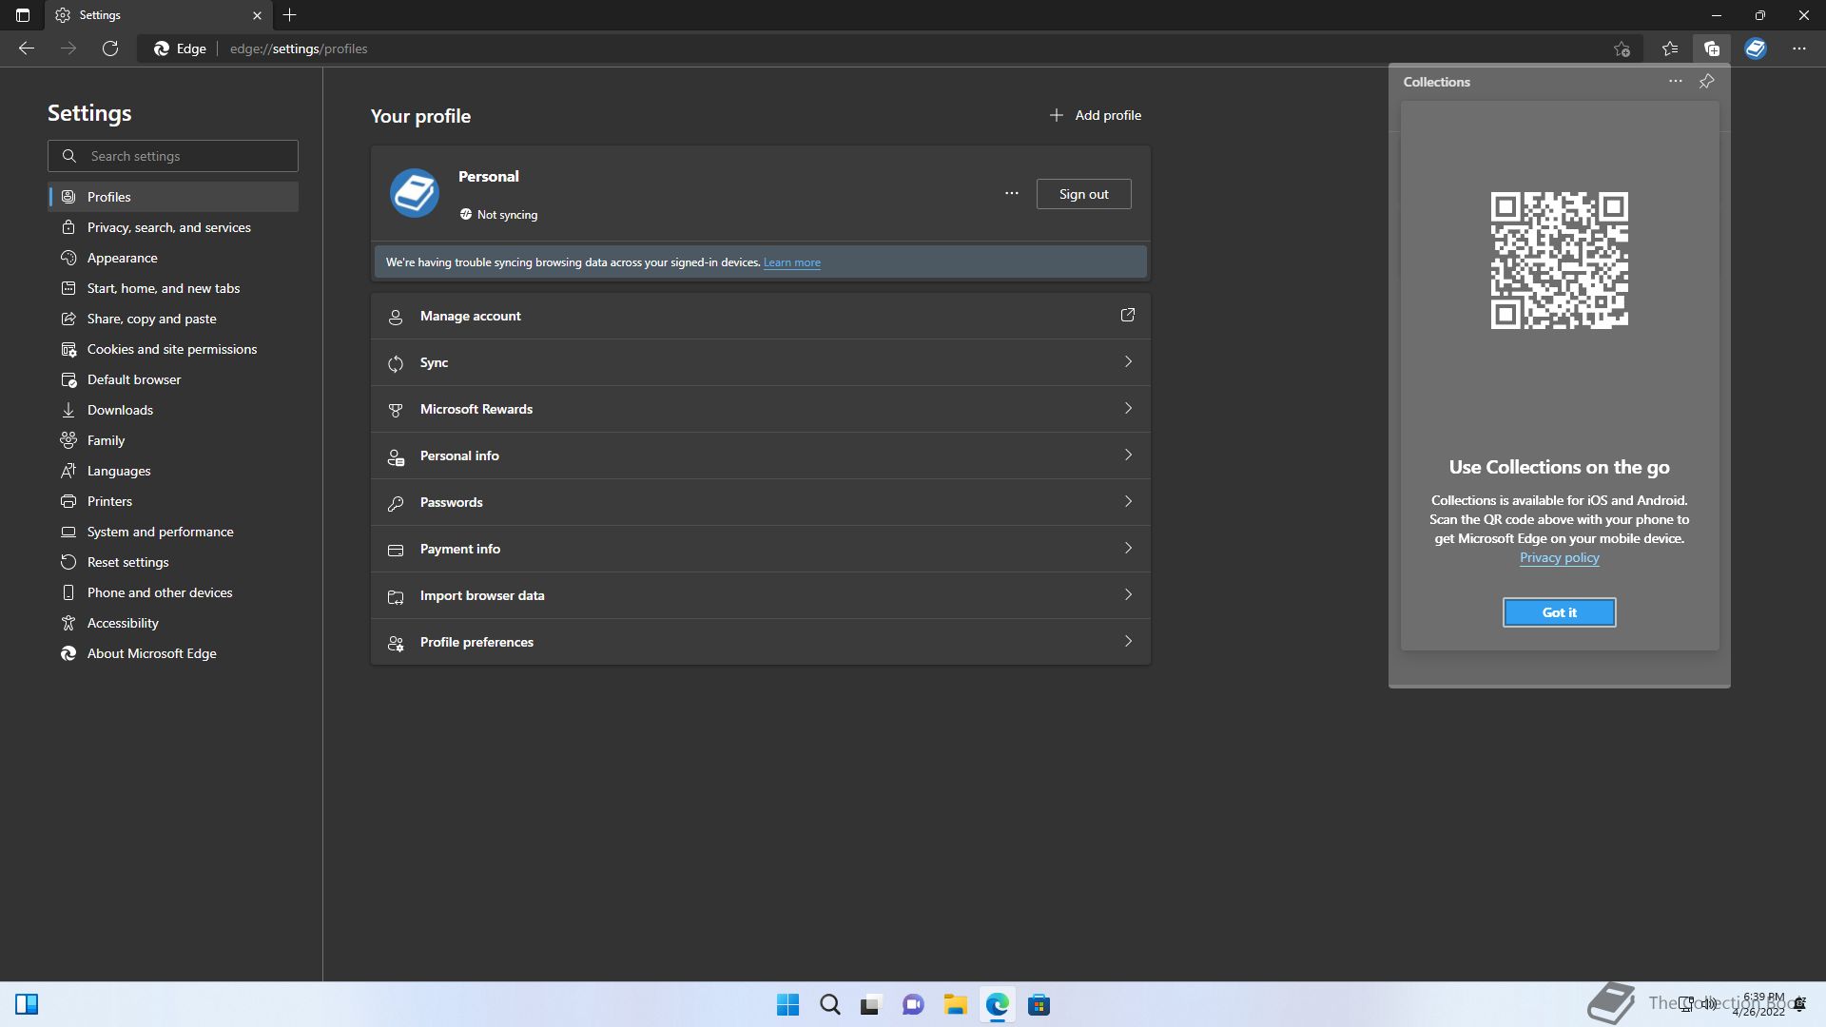Open Downloads settings
This screenshot has width=1826, height=1027.
(x=173, y=410)
